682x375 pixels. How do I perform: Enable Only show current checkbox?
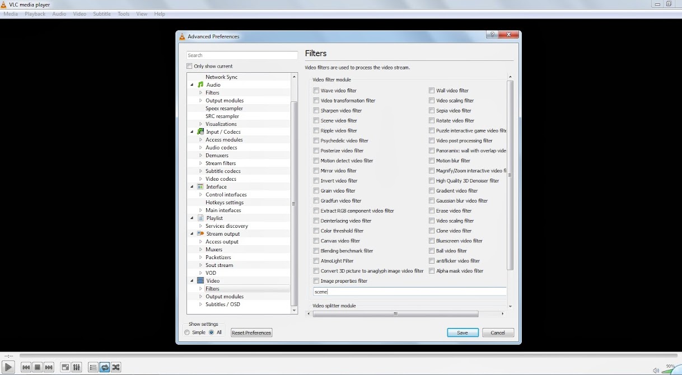coord(189,66)
